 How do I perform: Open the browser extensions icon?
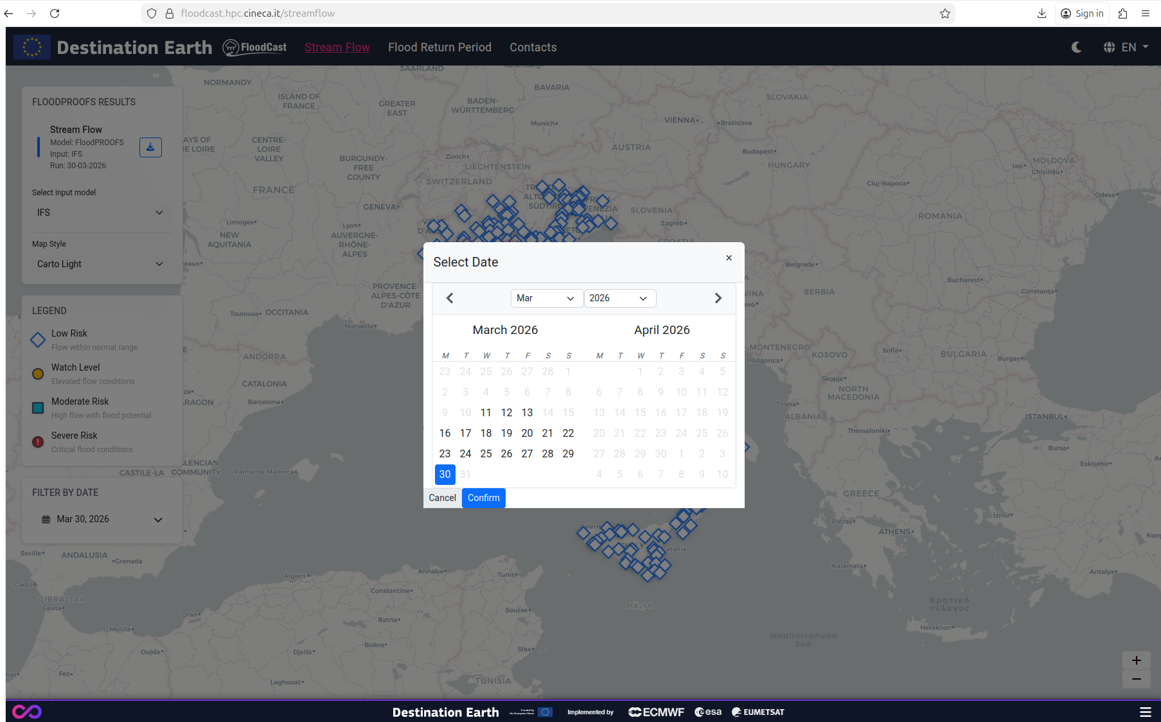tap(1122, 13)
